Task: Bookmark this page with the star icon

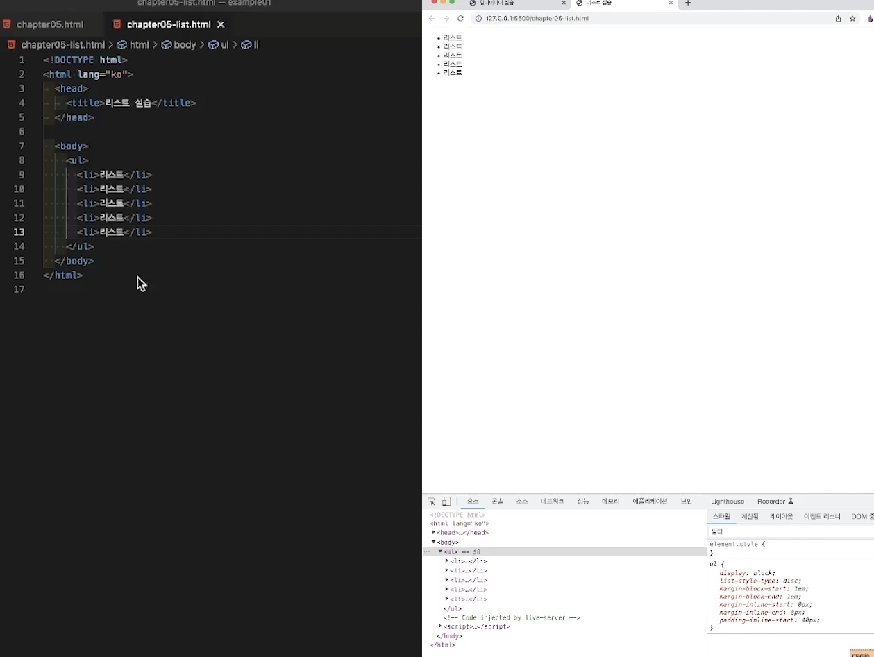Action: click(x=852, y=18)
